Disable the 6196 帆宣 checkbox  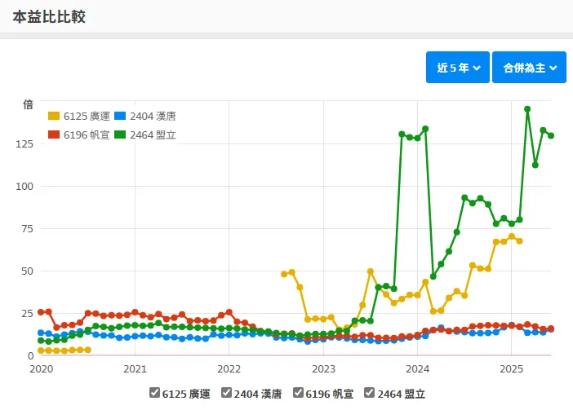299,394
